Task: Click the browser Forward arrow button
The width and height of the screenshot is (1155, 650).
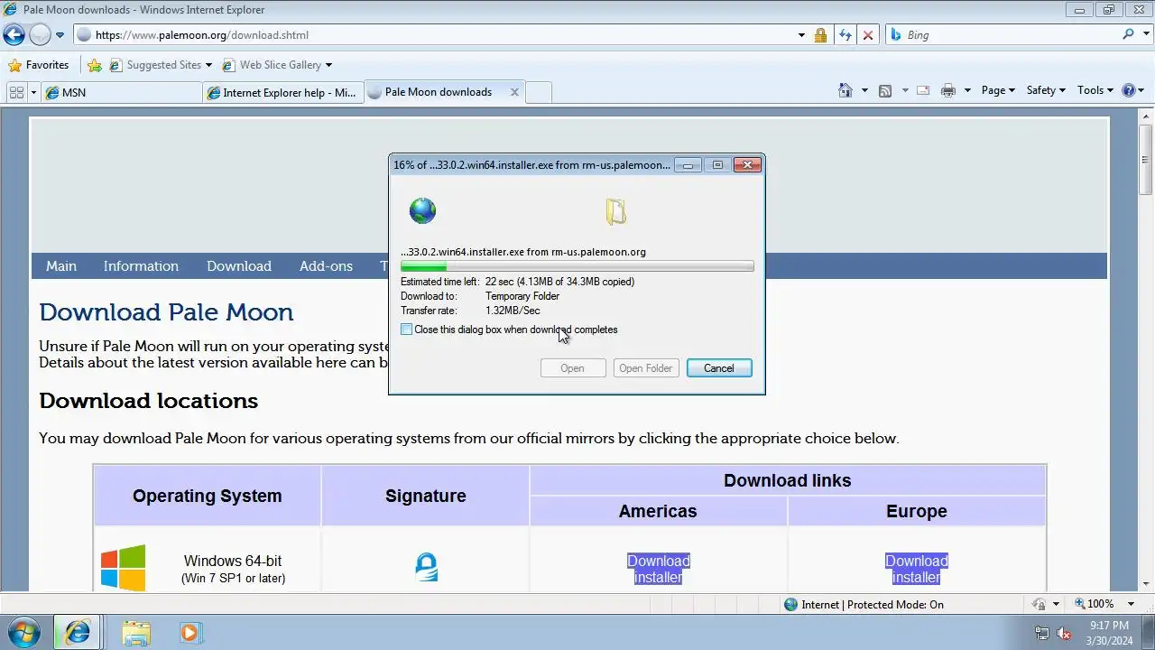Action: 40,35
